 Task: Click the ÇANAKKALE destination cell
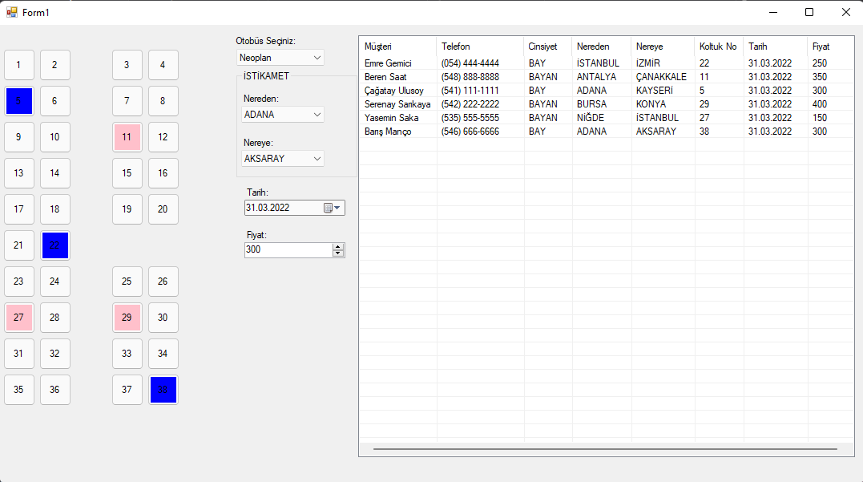pos(661,77)
